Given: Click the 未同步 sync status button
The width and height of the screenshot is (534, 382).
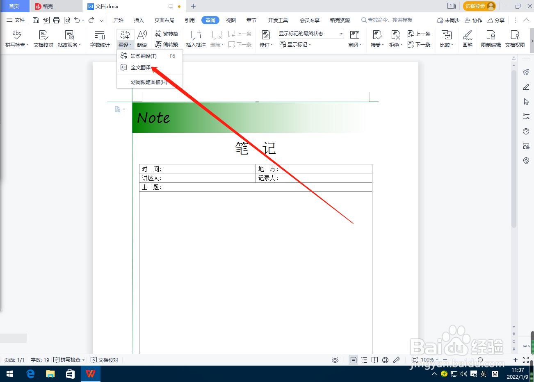Looking at the screenshot, I should (x=448, y=20).
